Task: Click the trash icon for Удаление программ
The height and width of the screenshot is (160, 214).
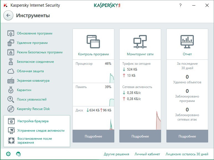Action: click(x=11, y=43)
